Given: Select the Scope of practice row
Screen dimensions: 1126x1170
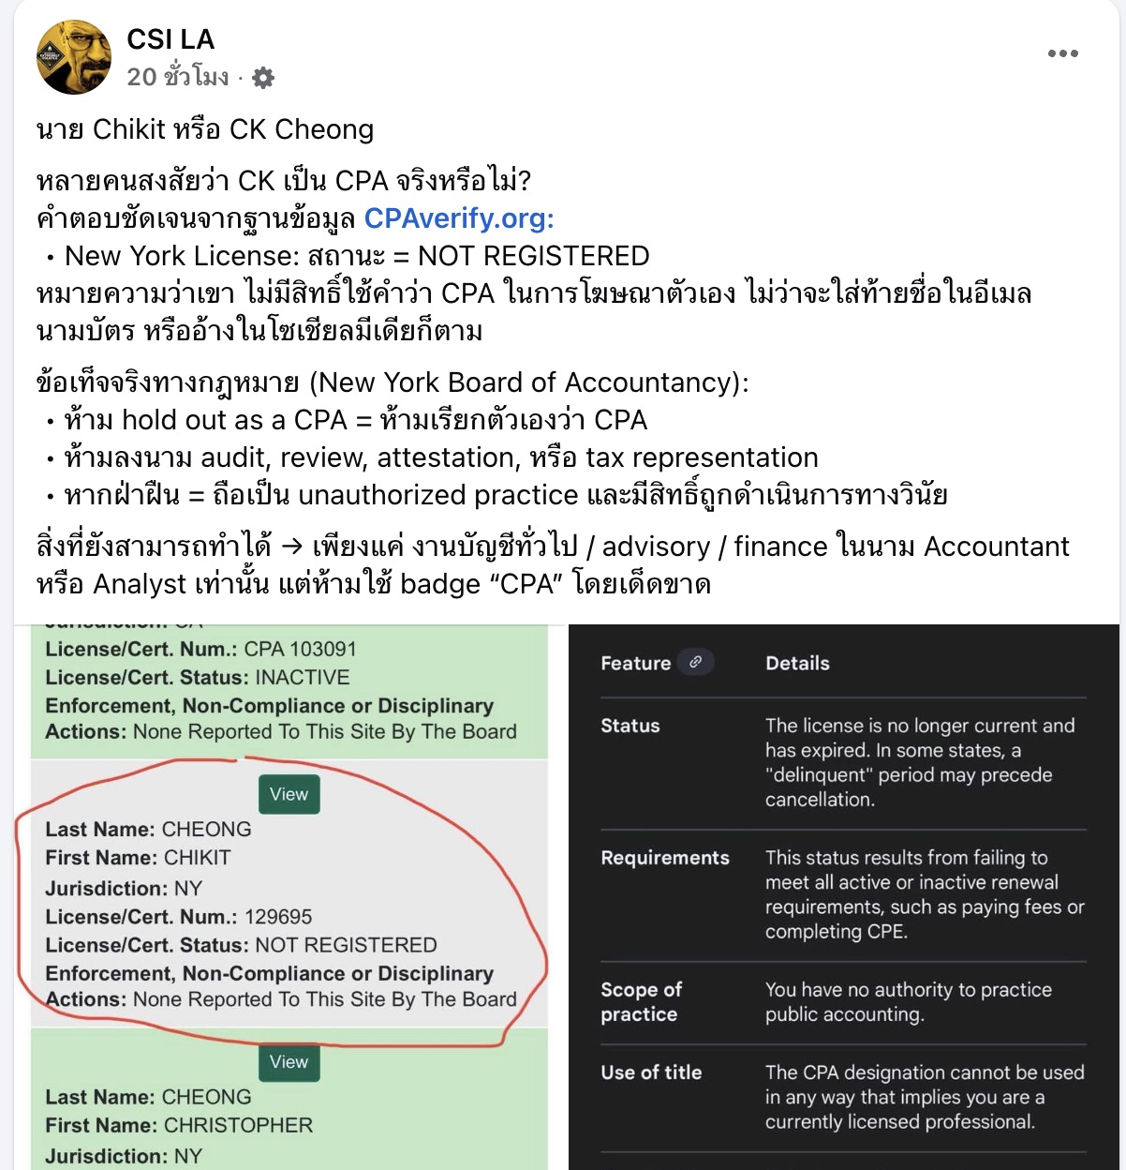Looking at the screenshot, I should tap(843, 1002).
